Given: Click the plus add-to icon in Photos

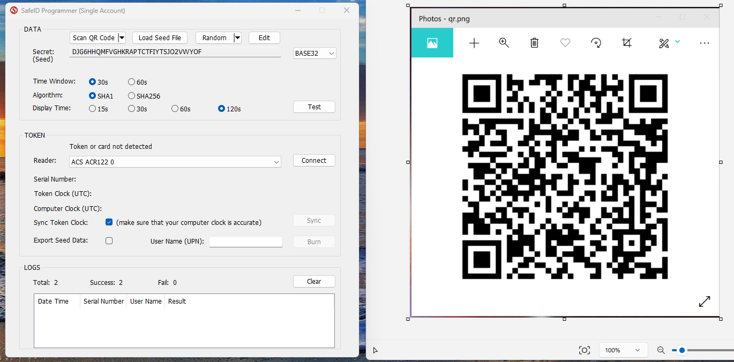Looking at the screenshot, I should (x=474, y=43).
